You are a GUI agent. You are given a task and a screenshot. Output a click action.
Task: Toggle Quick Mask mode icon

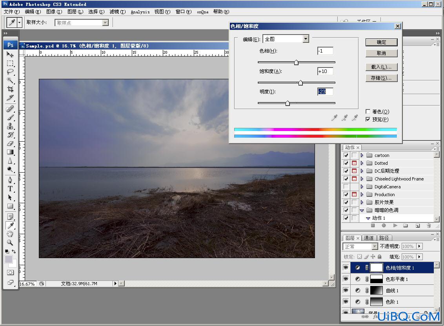click(x=11, y=273)
